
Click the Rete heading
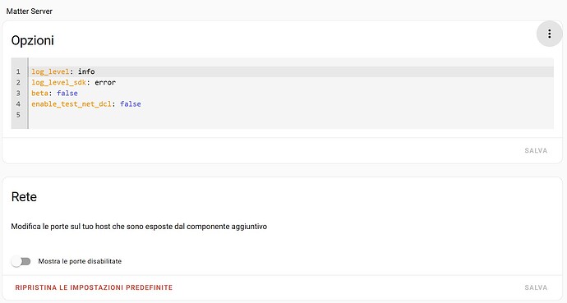(24, 197)
